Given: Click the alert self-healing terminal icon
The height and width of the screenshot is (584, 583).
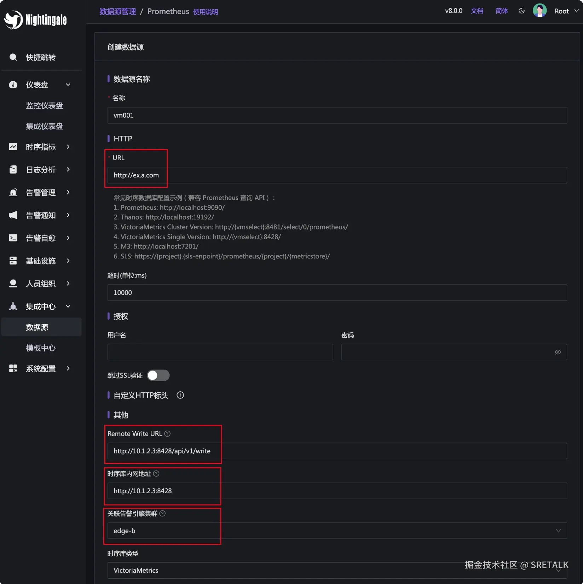Looking at the screenshot, I should (x=13, y=238).
